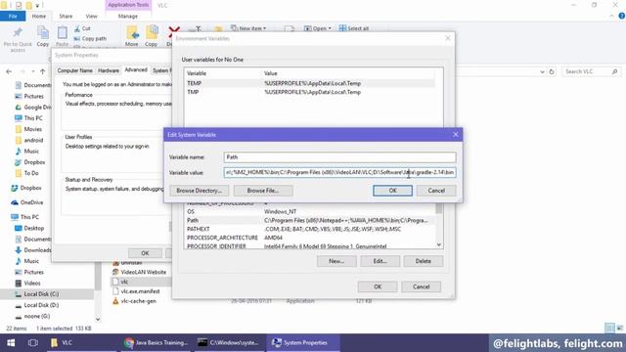626x352 pixels.
Task: Select android folder in the navigation pane
Action: coord(29,140)
